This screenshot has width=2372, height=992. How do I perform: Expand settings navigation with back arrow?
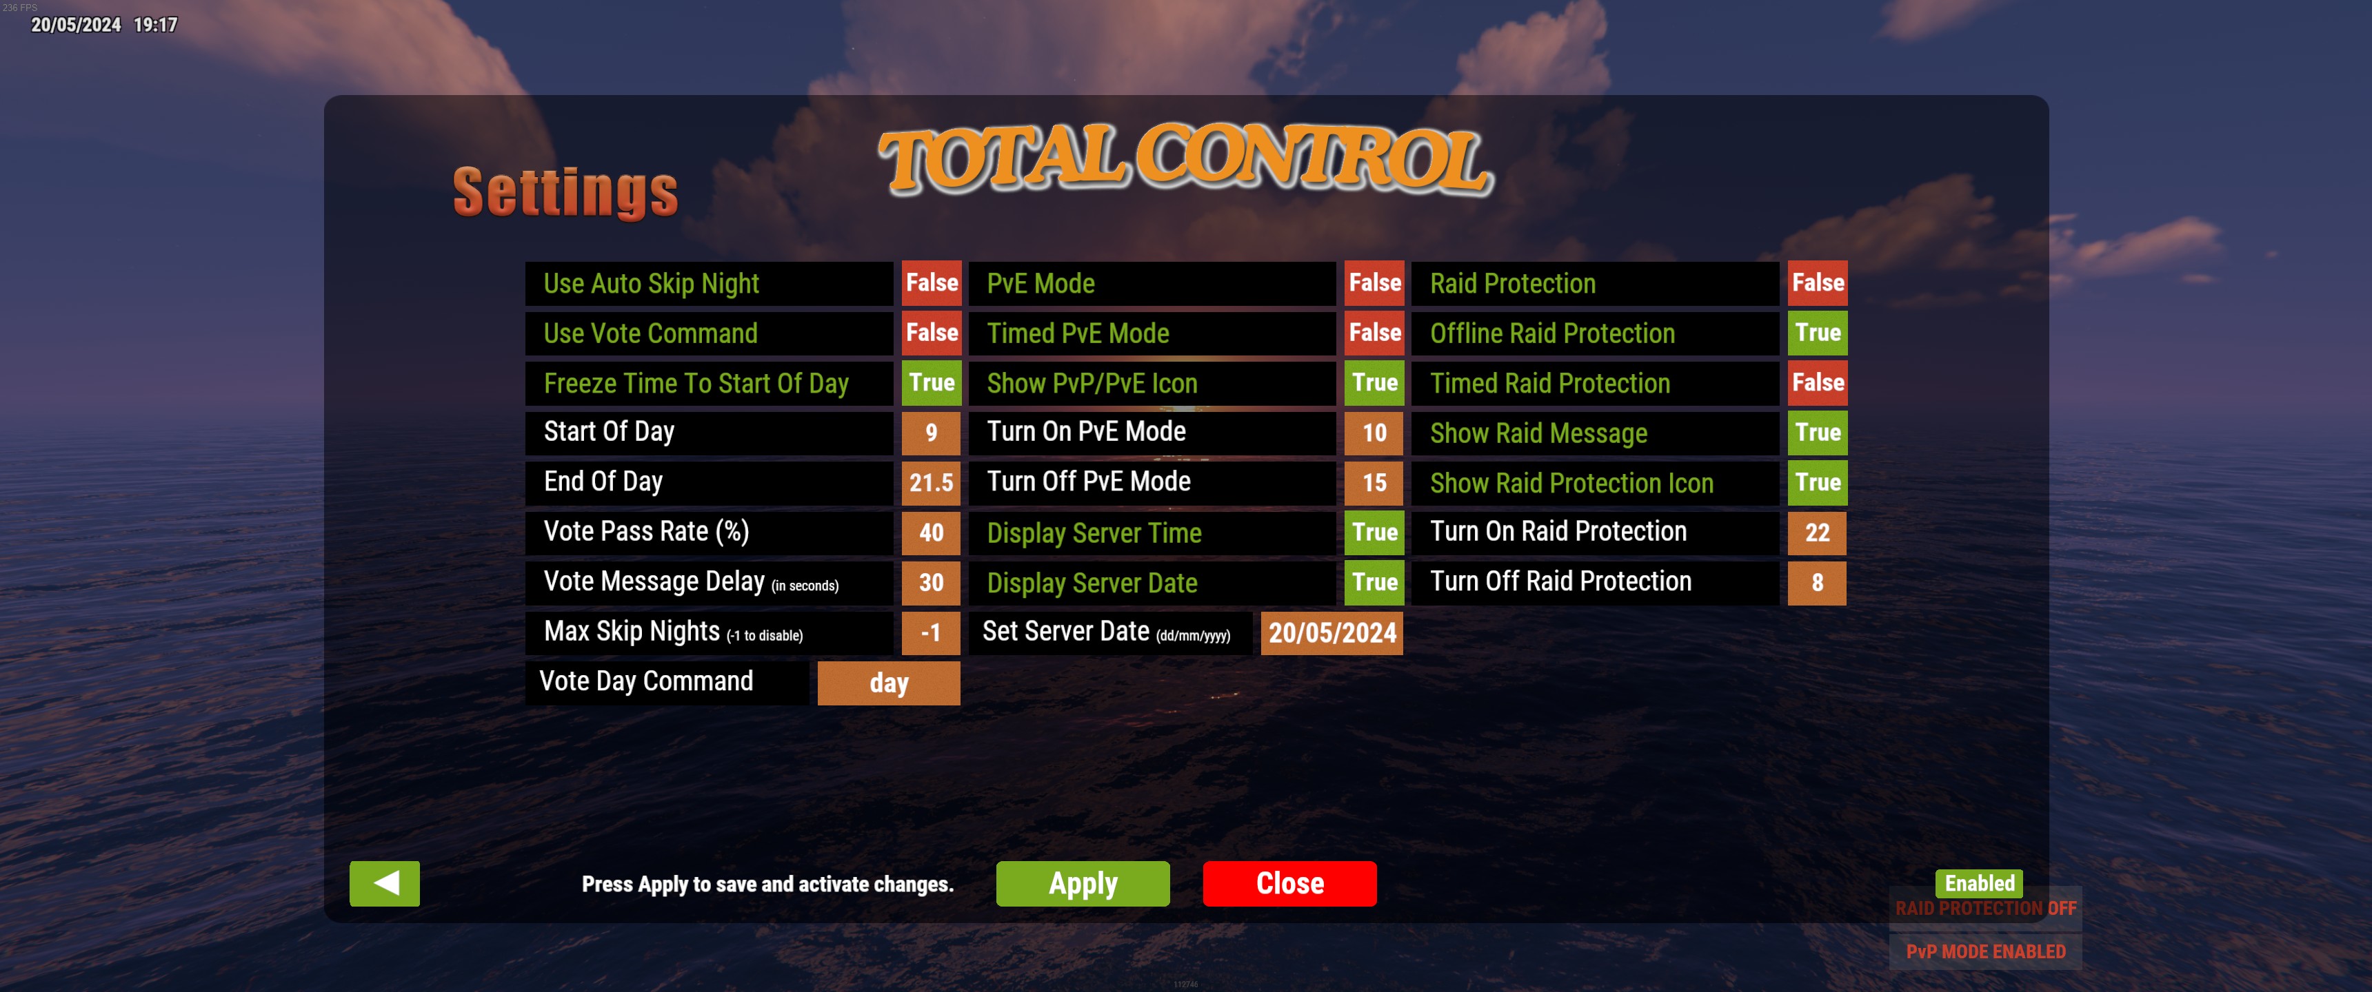coord(384,883)
